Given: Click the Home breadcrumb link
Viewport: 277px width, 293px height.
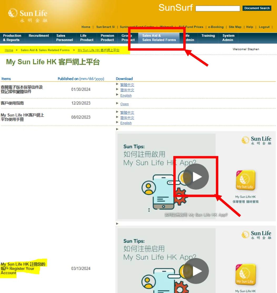Looking at the screenshot, I should (x=9, y=50).
